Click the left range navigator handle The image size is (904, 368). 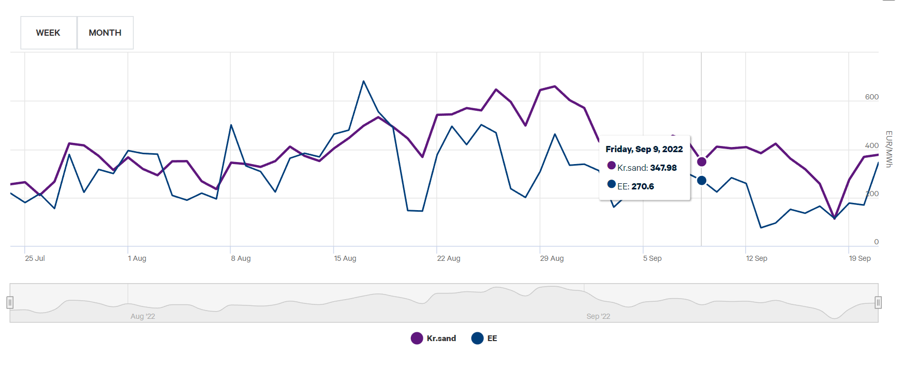[10, 302]
